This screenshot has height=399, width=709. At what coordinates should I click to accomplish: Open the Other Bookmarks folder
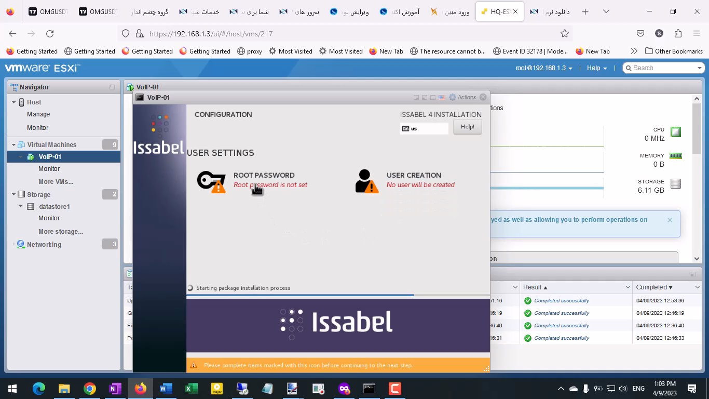click(673, 51)
